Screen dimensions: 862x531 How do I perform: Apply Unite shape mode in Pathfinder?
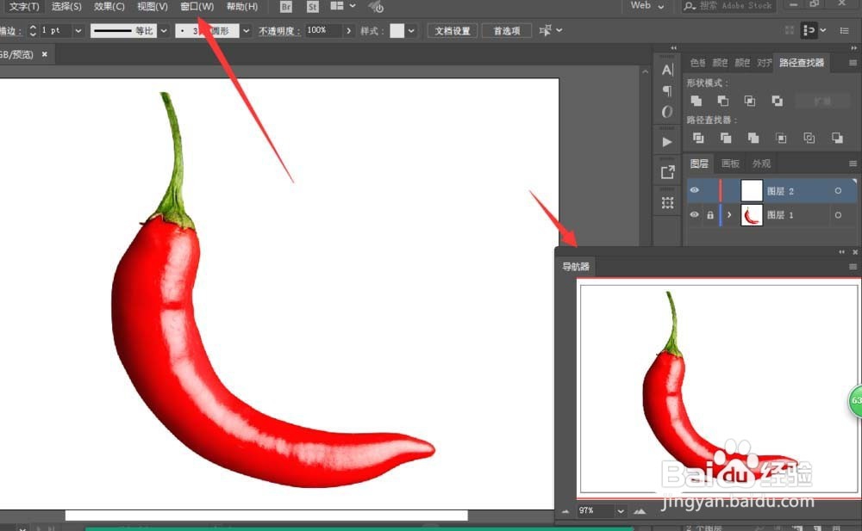pos(696,101)
